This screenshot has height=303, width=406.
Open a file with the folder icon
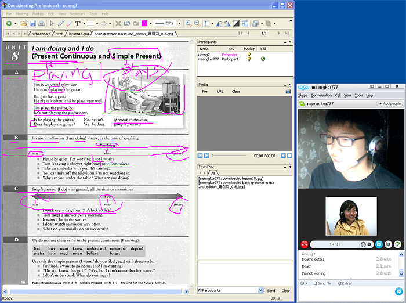[x=24, y=23]
